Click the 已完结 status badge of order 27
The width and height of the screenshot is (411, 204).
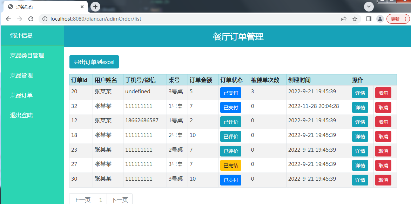tap(230, 166)
